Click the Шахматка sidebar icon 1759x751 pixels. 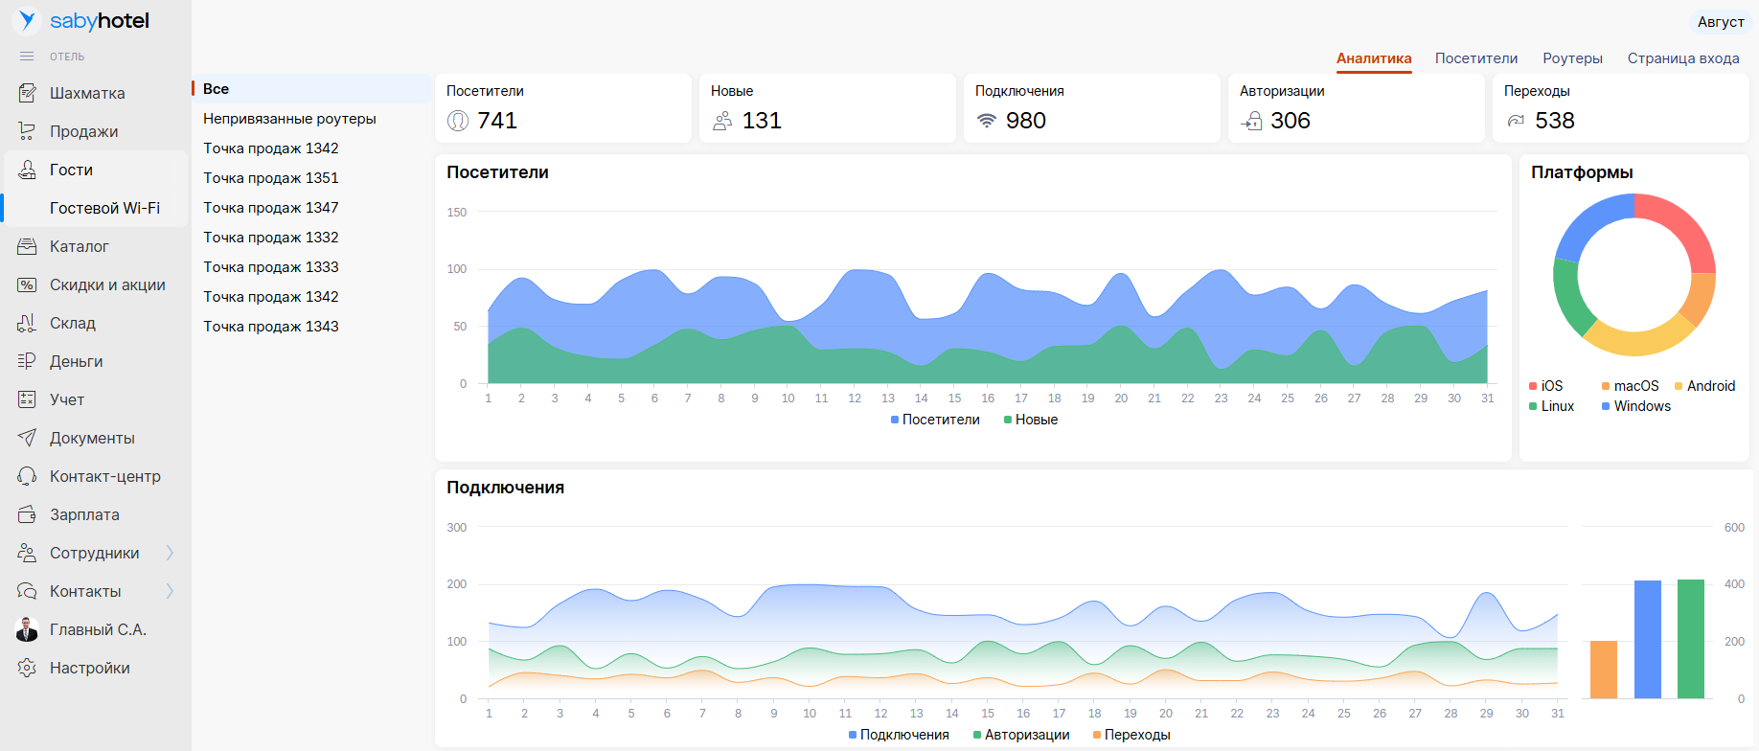click(27, 93)
